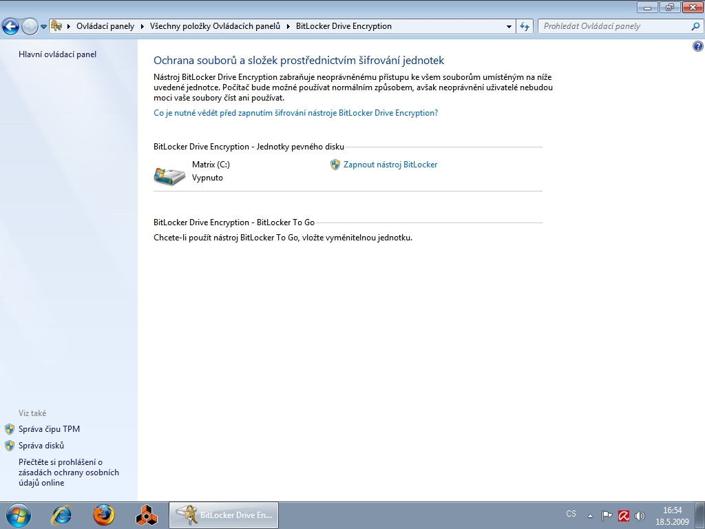Open the link Co je nutné vědět před zapnutím
The image size is (705, 529).
(296, 113)
